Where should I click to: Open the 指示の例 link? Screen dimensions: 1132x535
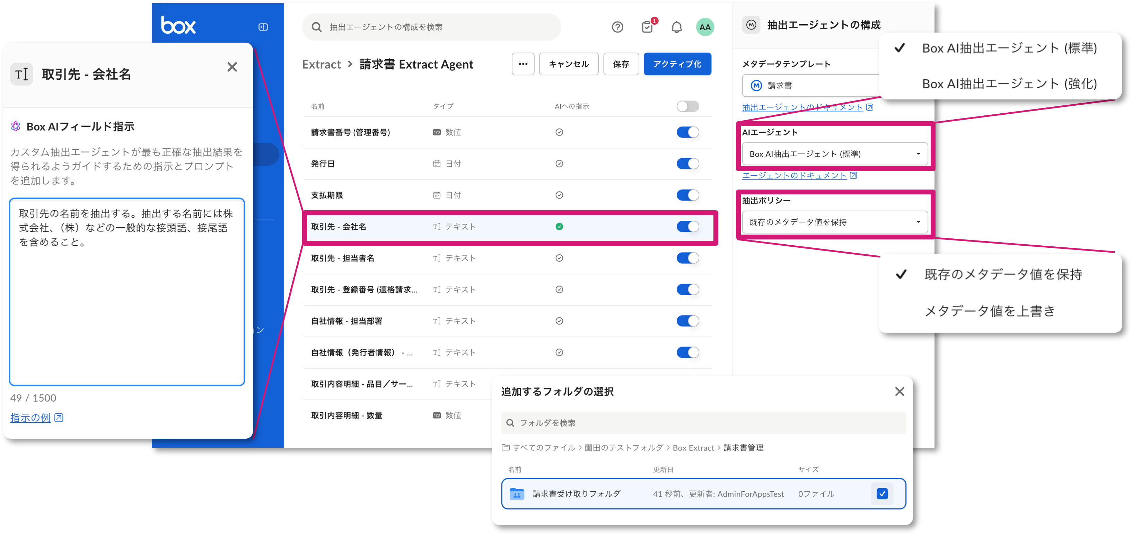tap(30, 418)
